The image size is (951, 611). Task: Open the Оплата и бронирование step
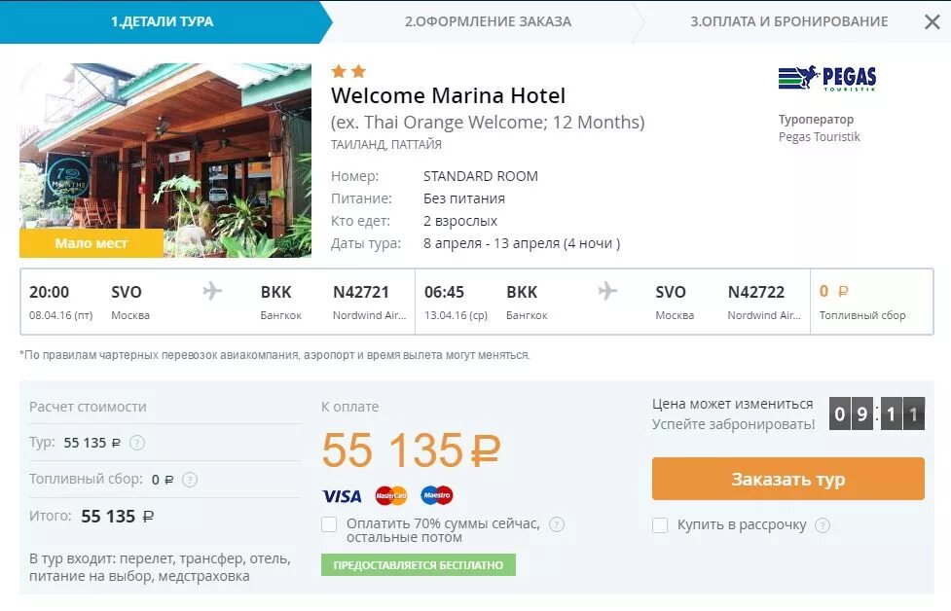point(788,21)
